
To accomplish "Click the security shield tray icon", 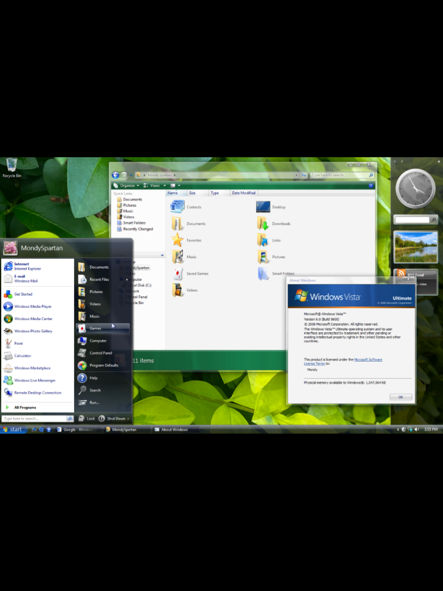I will pyautogui.click(x=404, y=429).
